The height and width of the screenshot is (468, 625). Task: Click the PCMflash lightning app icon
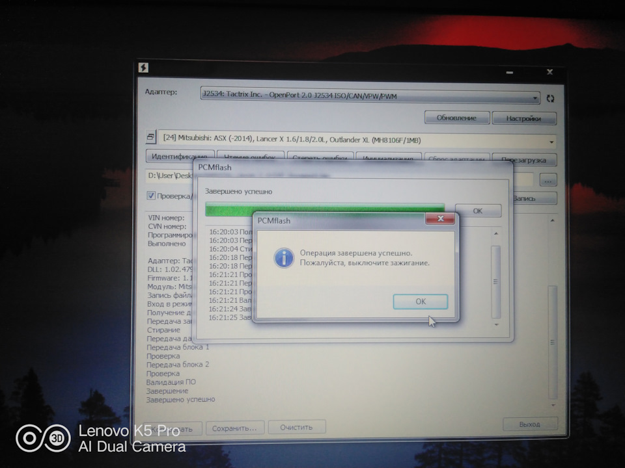[x=143, y=68]
